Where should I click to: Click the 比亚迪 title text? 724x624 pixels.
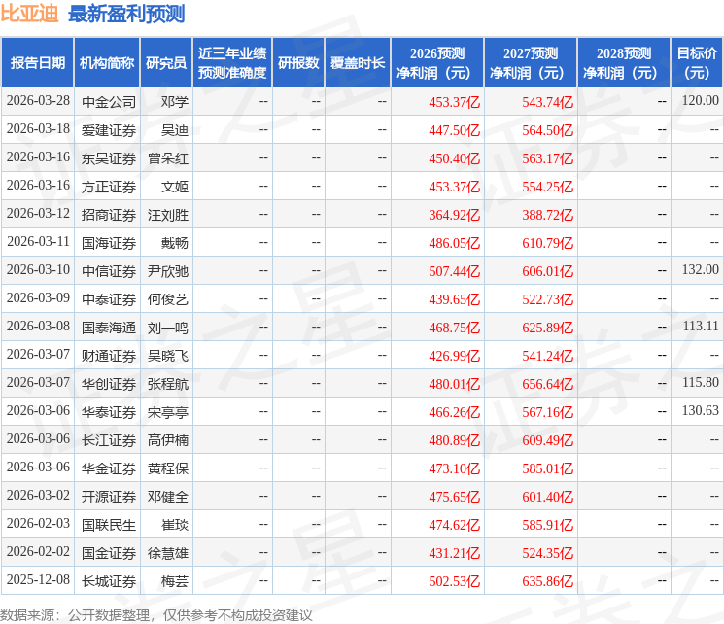pos(29,14)
